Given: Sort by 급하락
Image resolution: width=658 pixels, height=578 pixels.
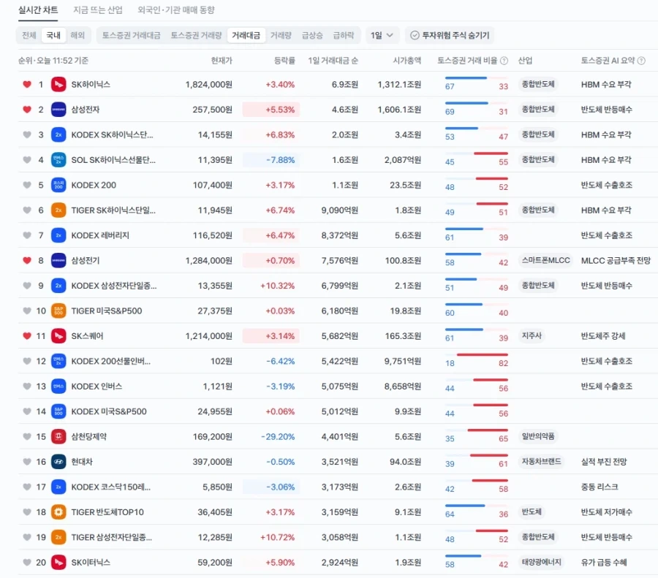Looking at the screenshot, I should pos(344,35).
